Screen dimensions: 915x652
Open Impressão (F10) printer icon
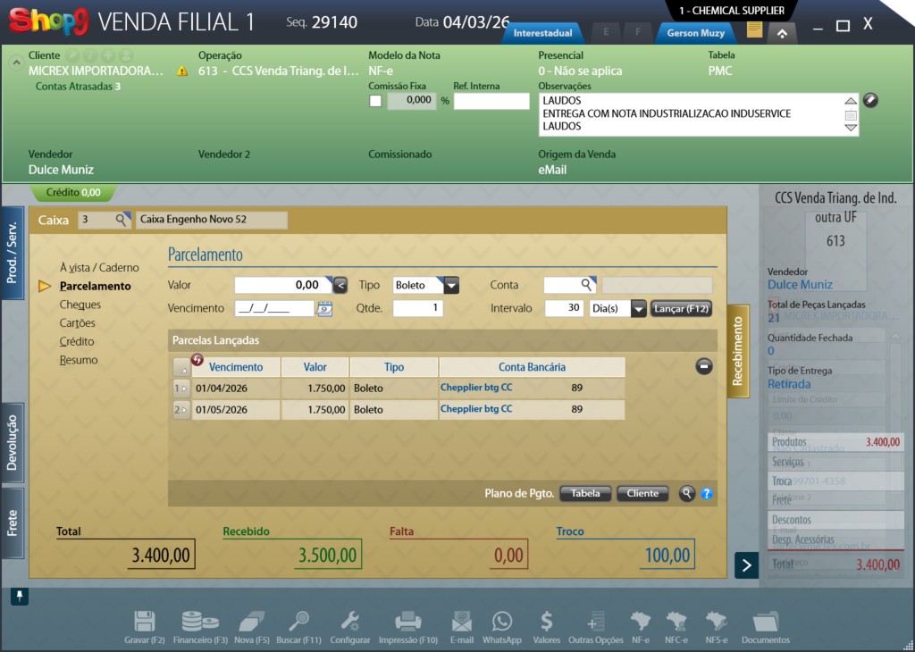[407, 622]
